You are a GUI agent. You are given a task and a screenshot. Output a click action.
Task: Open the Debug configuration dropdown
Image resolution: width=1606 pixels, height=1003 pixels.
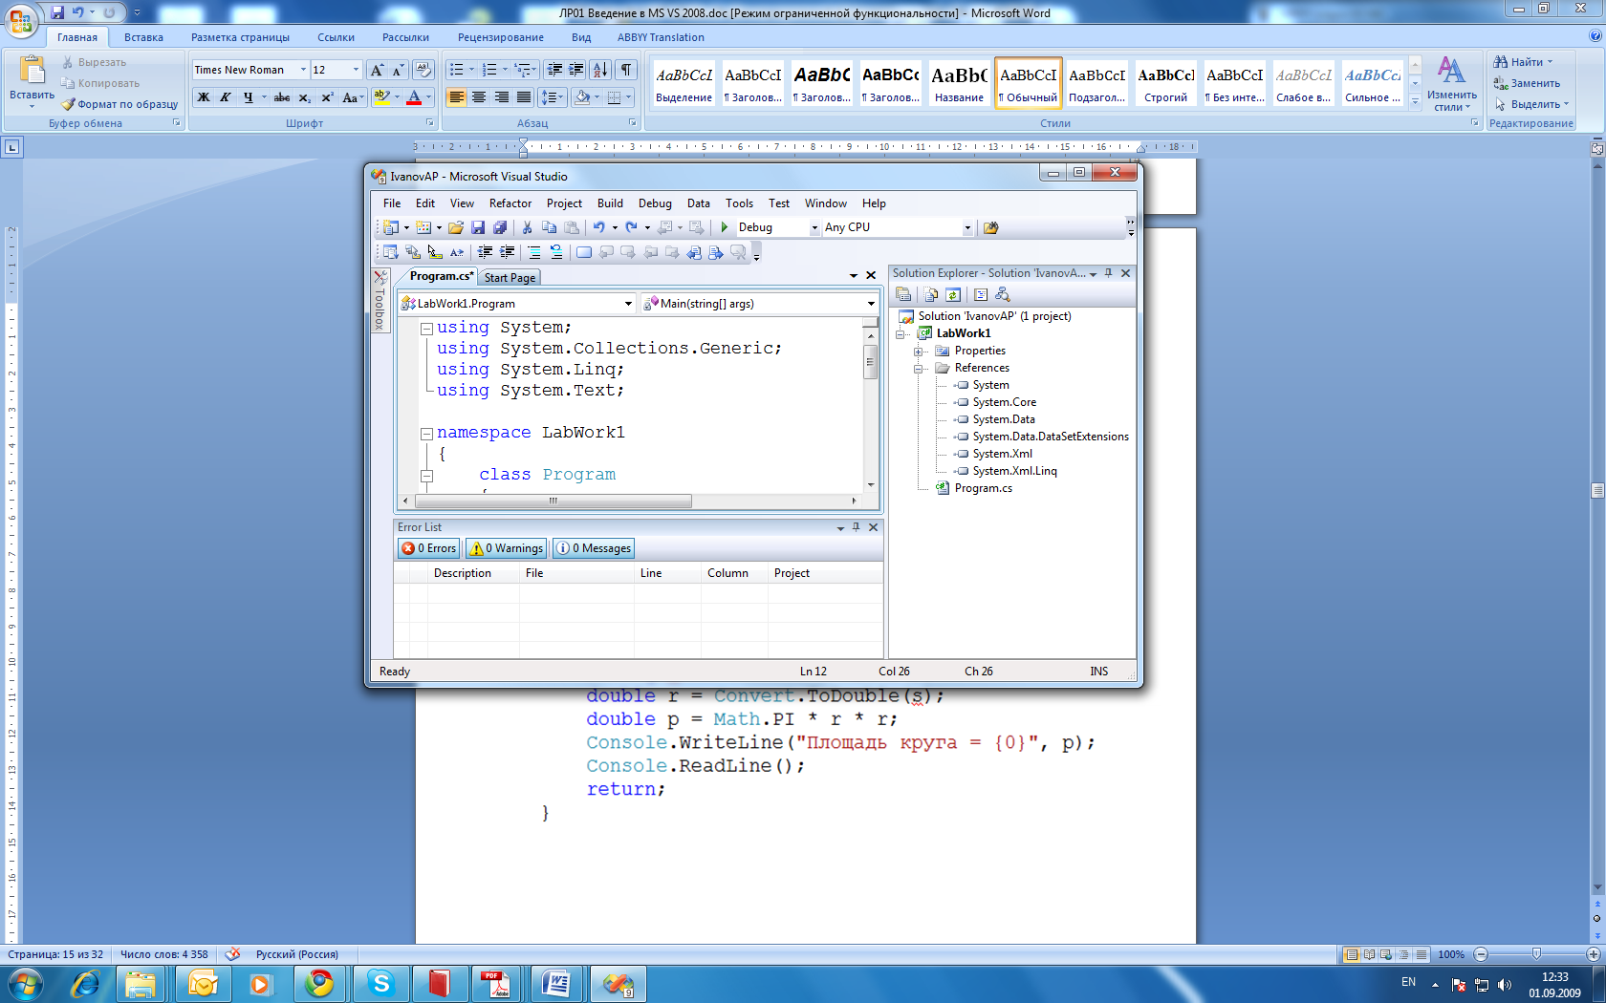click(814, 227)
